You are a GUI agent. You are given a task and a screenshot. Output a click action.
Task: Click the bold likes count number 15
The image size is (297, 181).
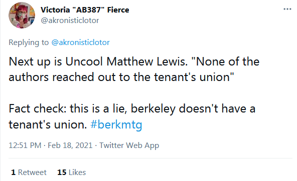point(62,172)
